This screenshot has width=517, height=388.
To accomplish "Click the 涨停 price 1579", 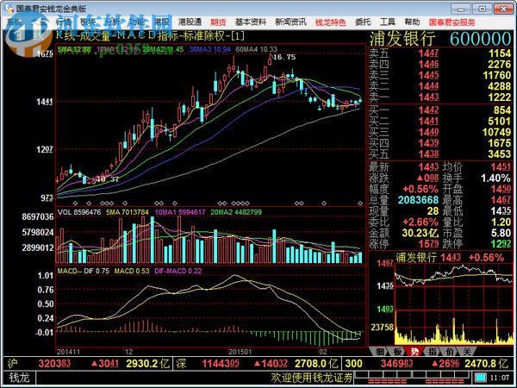I will (428, 244).
